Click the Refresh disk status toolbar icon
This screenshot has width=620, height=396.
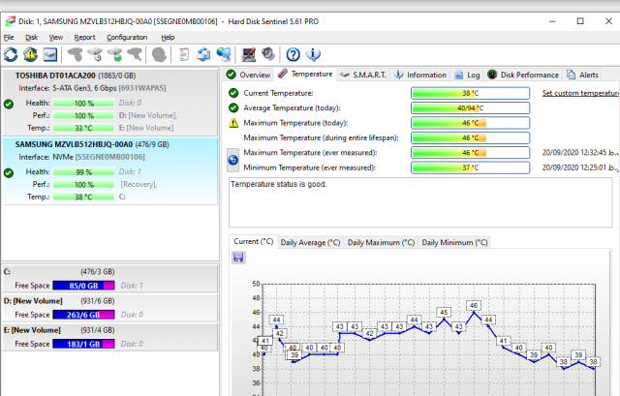[x=11, y=54]
